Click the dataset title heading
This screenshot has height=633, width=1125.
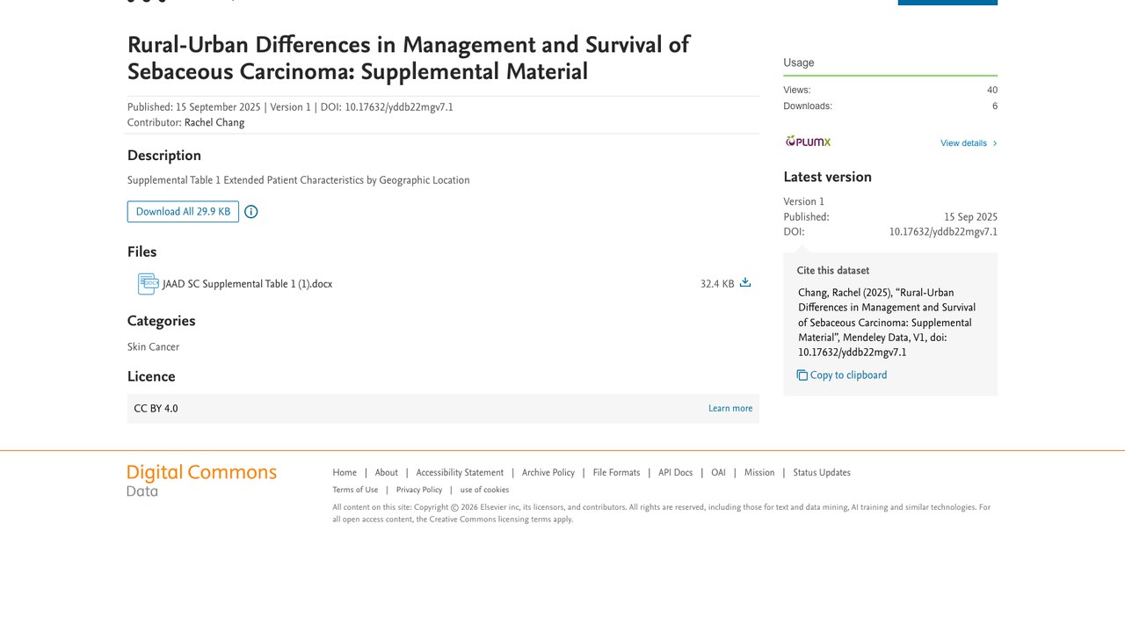(x=409, y=58)
